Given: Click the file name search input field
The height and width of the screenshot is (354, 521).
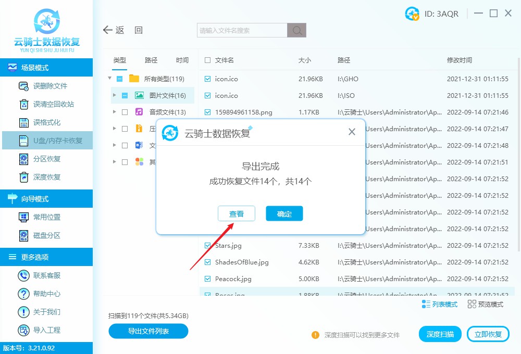Looking at the screenshot, I should click(240, 30).
